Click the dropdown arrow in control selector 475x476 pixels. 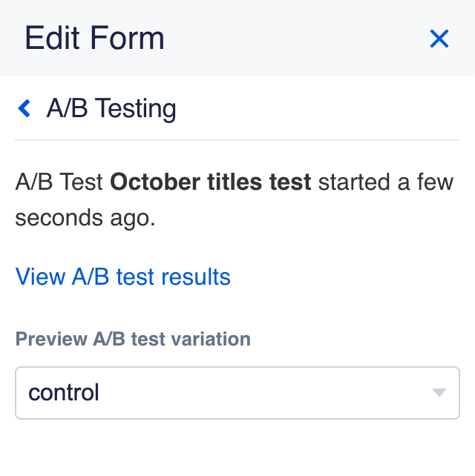(439, 392)
